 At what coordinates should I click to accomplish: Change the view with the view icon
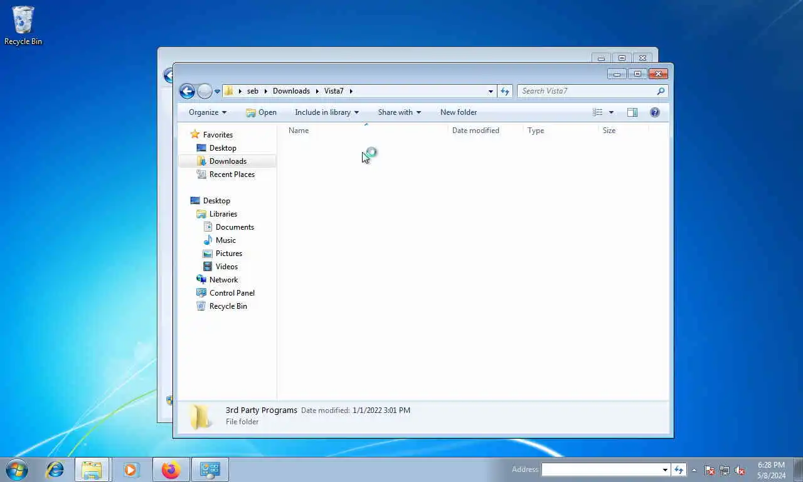pyautogui.click(x=598, y=112)
